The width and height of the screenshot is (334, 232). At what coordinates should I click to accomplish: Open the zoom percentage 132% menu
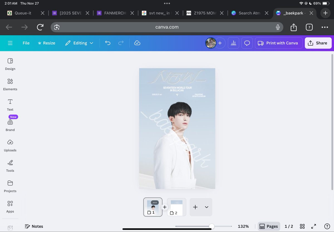coord(243,226)
